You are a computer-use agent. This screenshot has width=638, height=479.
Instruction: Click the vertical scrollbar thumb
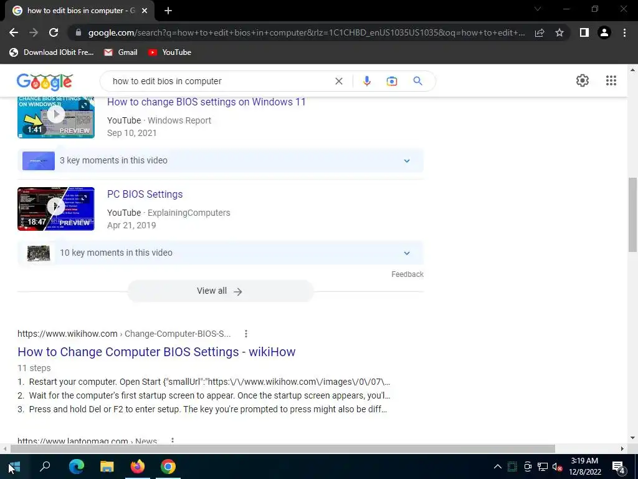(x=632, y=215)
